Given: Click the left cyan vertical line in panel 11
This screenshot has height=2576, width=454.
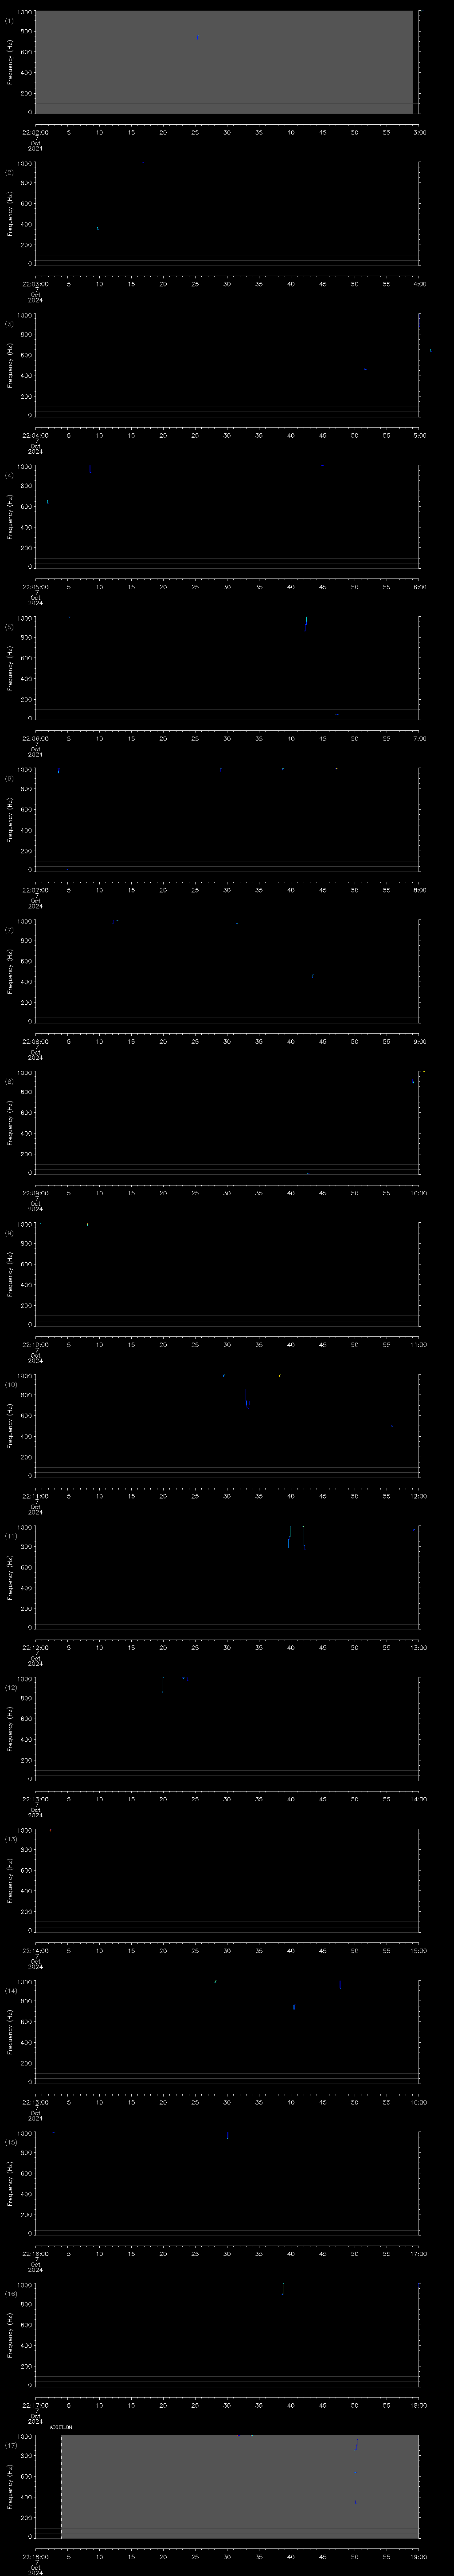Looking at the screenshot, I should (290, 1537).
